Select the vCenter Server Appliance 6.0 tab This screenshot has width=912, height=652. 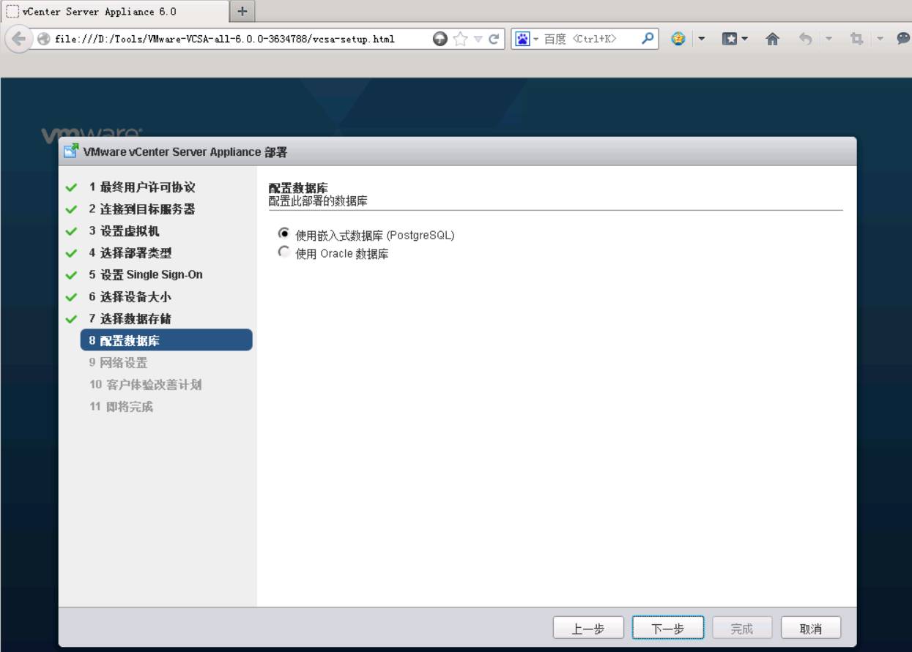click(x=115, y=11)
